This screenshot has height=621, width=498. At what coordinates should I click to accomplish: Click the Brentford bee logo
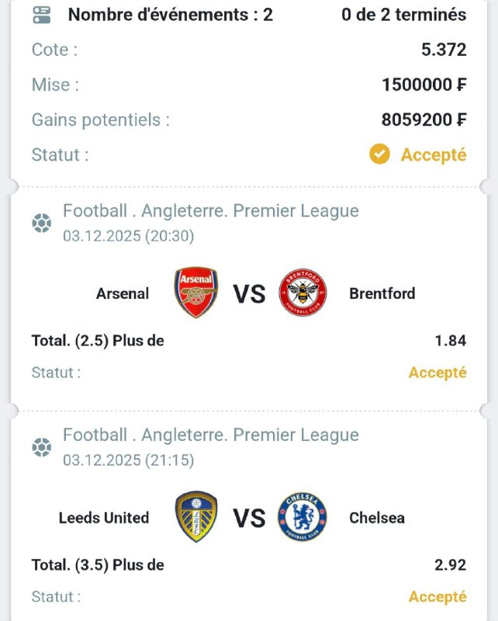point(303,293)
